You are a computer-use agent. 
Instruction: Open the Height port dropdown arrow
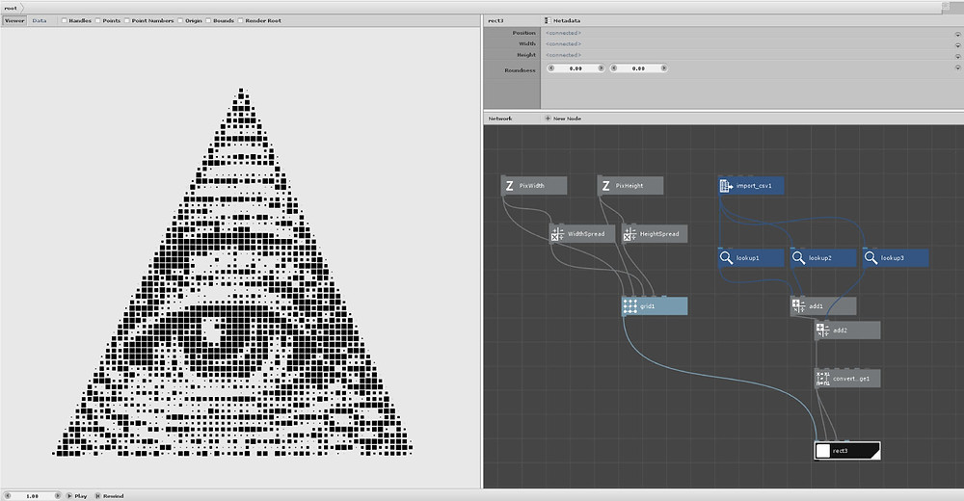coord(957,57)
